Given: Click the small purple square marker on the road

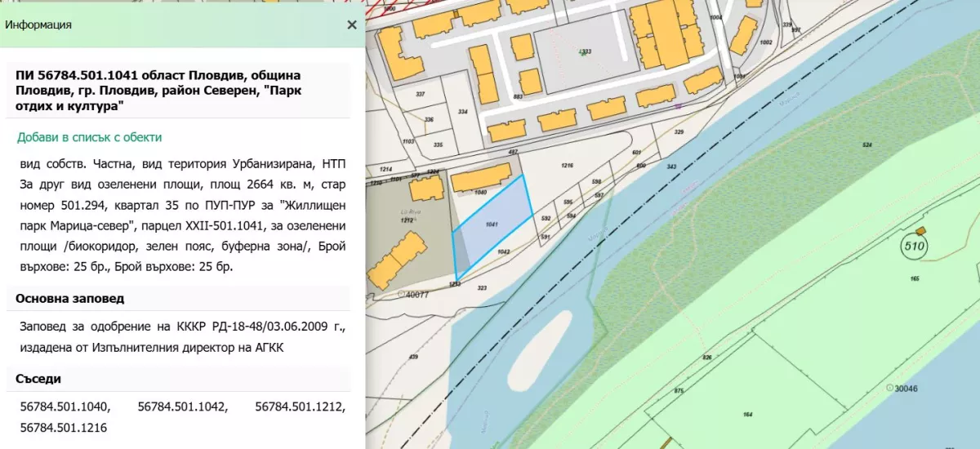Looking at the screenshot, I should [677, 106].
